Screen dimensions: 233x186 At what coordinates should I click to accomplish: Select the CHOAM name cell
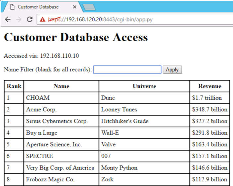tap(38, 98)
